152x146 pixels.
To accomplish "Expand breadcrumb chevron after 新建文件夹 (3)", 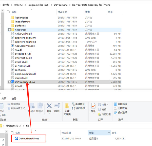I will click(24, 126).
